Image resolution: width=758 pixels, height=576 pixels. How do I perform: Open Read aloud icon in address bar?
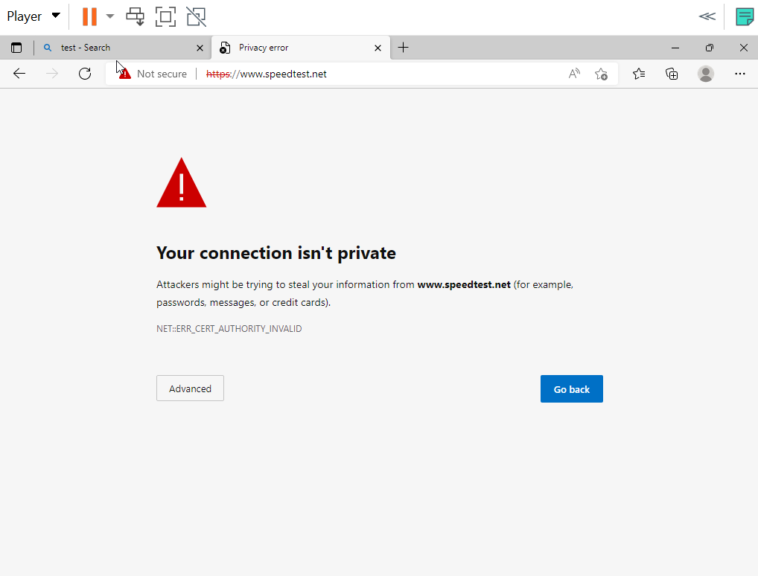[x=574, y=74]
